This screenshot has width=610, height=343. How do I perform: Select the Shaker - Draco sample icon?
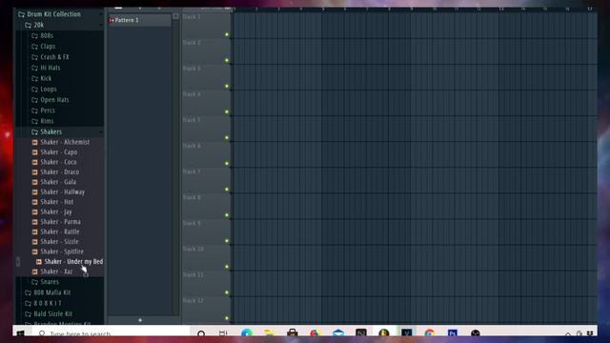coord(35,171)
